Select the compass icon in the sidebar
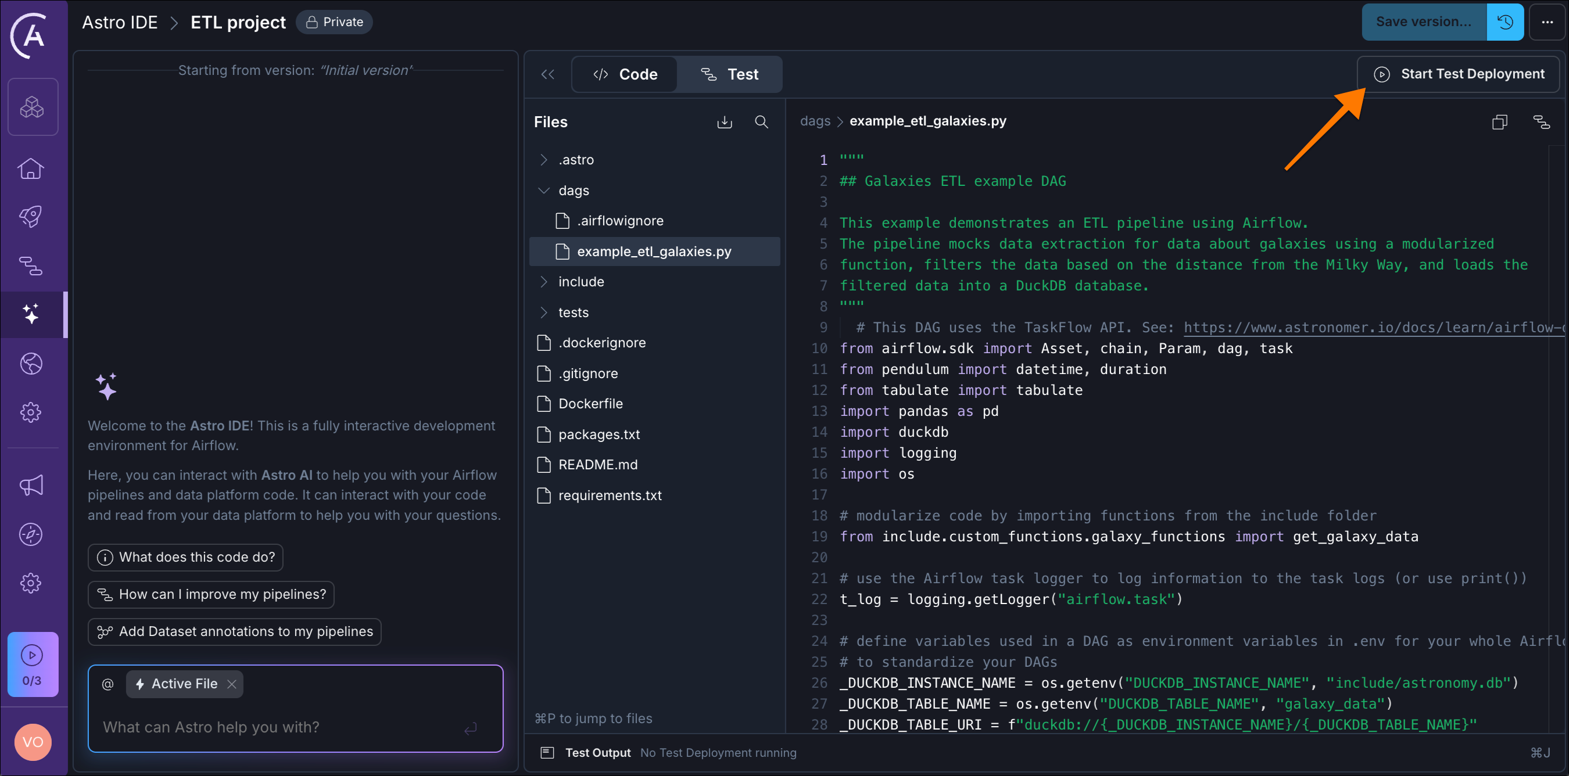Viewport: 1569px width, 776px height. [32, 534]
